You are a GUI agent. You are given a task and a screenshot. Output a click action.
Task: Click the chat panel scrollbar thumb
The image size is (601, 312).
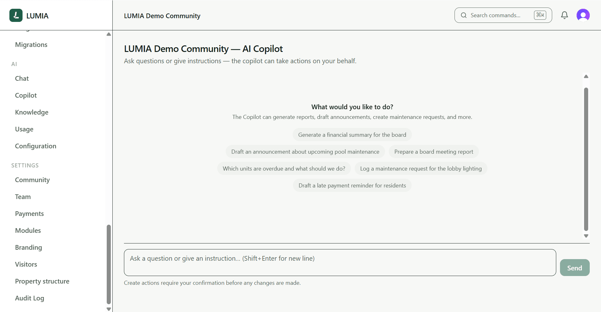[586, 159]
